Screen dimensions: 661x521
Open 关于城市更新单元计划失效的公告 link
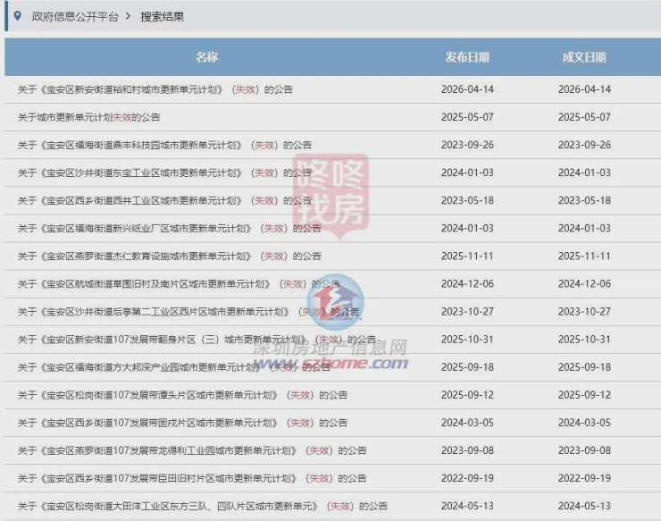[88, 117]
